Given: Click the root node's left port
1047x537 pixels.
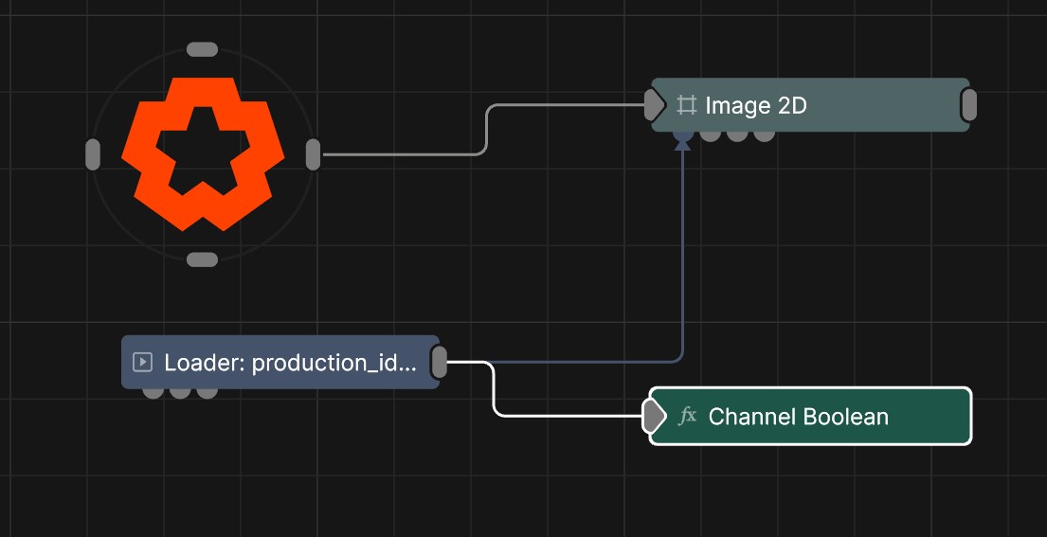Looking at the screenshot, I should (93, 153).
